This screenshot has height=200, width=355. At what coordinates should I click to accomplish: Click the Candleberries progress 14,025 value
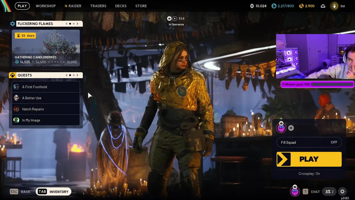click(x=25, y=62)
